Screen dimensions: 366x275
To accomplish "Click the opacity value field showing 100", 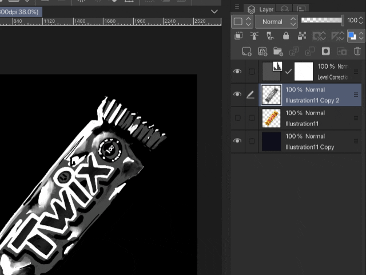I will click(x=352, y=21).
